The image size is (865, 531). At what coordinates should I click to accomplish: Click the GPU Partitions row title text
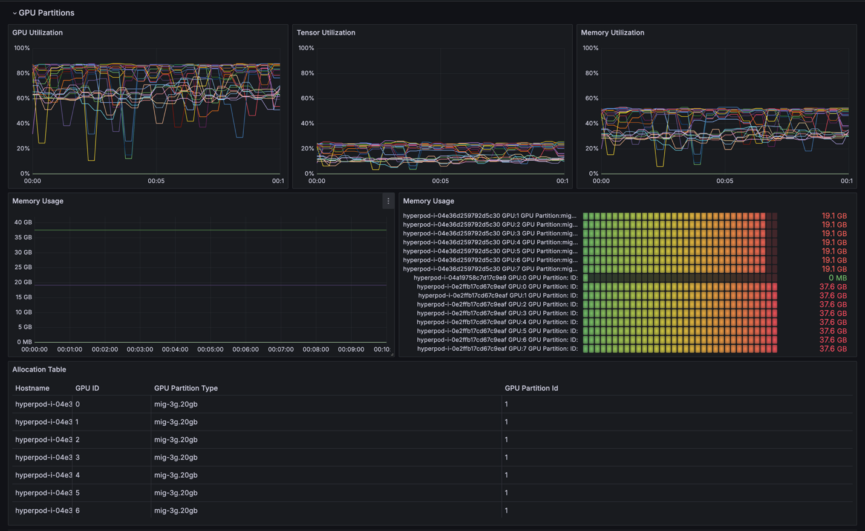[47, 13]
